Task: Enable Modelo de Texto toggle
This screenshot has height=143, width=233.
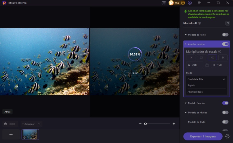Action: 225,122
